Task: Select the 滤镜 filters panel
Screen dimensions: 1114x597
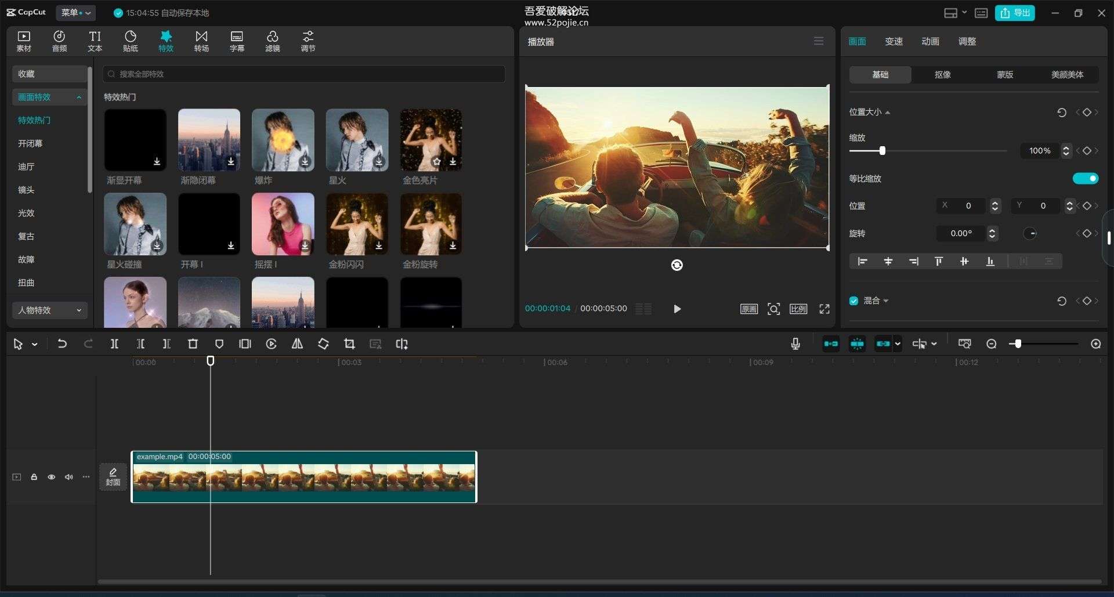Action: (273, 41)
